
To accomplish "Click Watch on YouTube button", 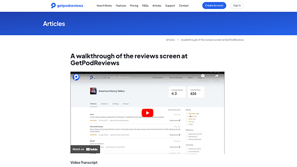I will pyautogui.click(x=85, y=149).
